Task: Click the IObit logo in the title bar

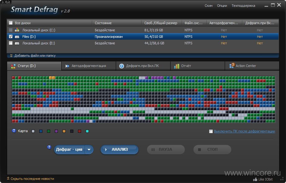Action: pyautogui.click(x=6, y=2)
